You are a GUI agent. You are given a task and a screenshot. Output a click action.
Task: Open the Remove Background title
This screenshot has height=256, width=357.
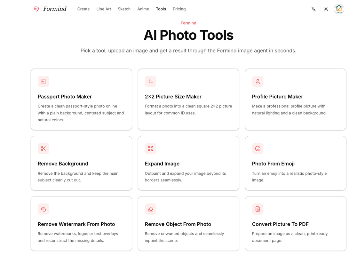pyautogui.click(x=63, y=164)
